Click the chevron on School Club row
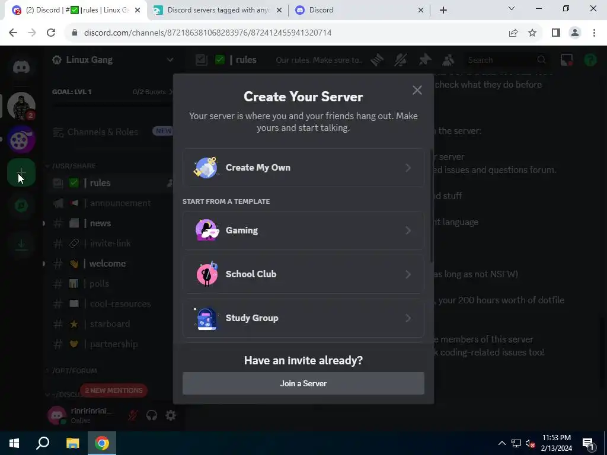The width and height of the screenshot is (607, 455). (408, 274)
